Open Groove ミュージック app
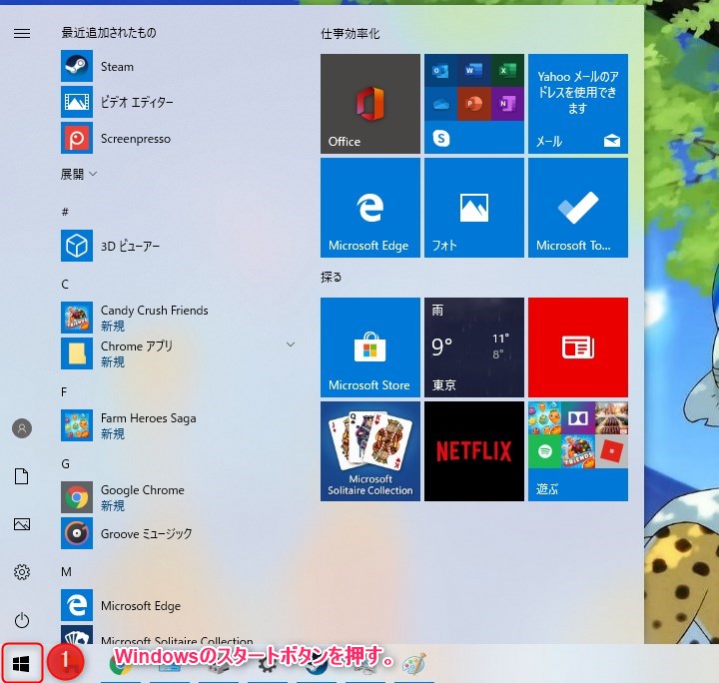Screen dimensions: 719x683 coord(179,533)
